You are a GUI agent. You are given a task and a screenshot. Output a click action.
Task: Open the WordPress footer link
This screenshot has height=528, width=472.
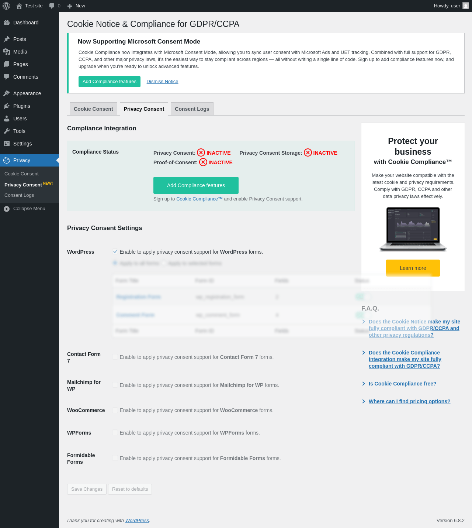(x=137, y=521)
